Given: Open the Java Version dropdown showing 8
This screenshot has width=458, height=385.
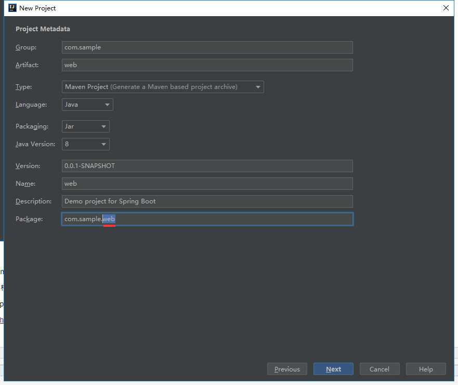Looking at the screenshot, I should (x=86, y=144).
